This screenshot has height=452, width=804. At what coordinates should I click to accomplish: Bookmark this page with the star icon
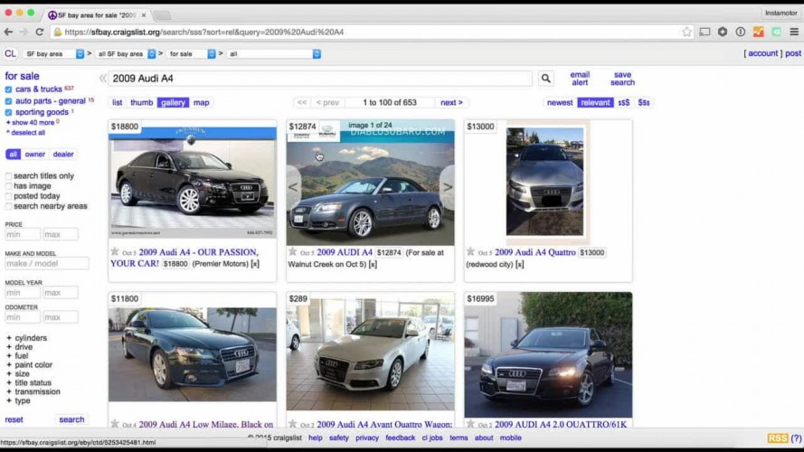(x=686, y=32)
